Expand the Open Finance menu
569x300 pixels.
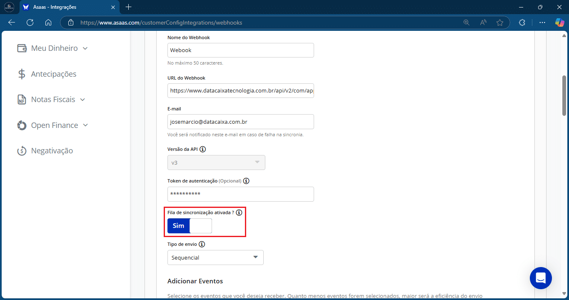(x=85, y=125)
